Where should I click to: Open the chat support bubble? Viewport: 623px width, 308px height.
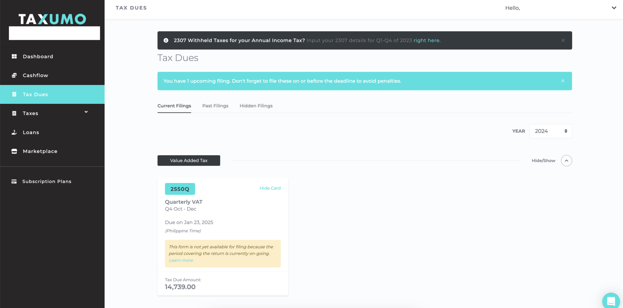611,301
